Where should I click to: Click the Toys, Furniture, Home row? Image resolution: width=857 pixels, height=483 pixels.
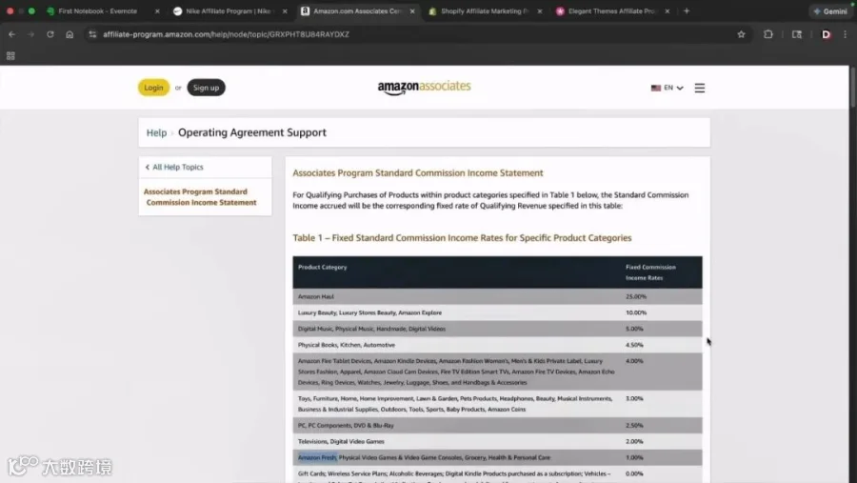coord(497,404)
